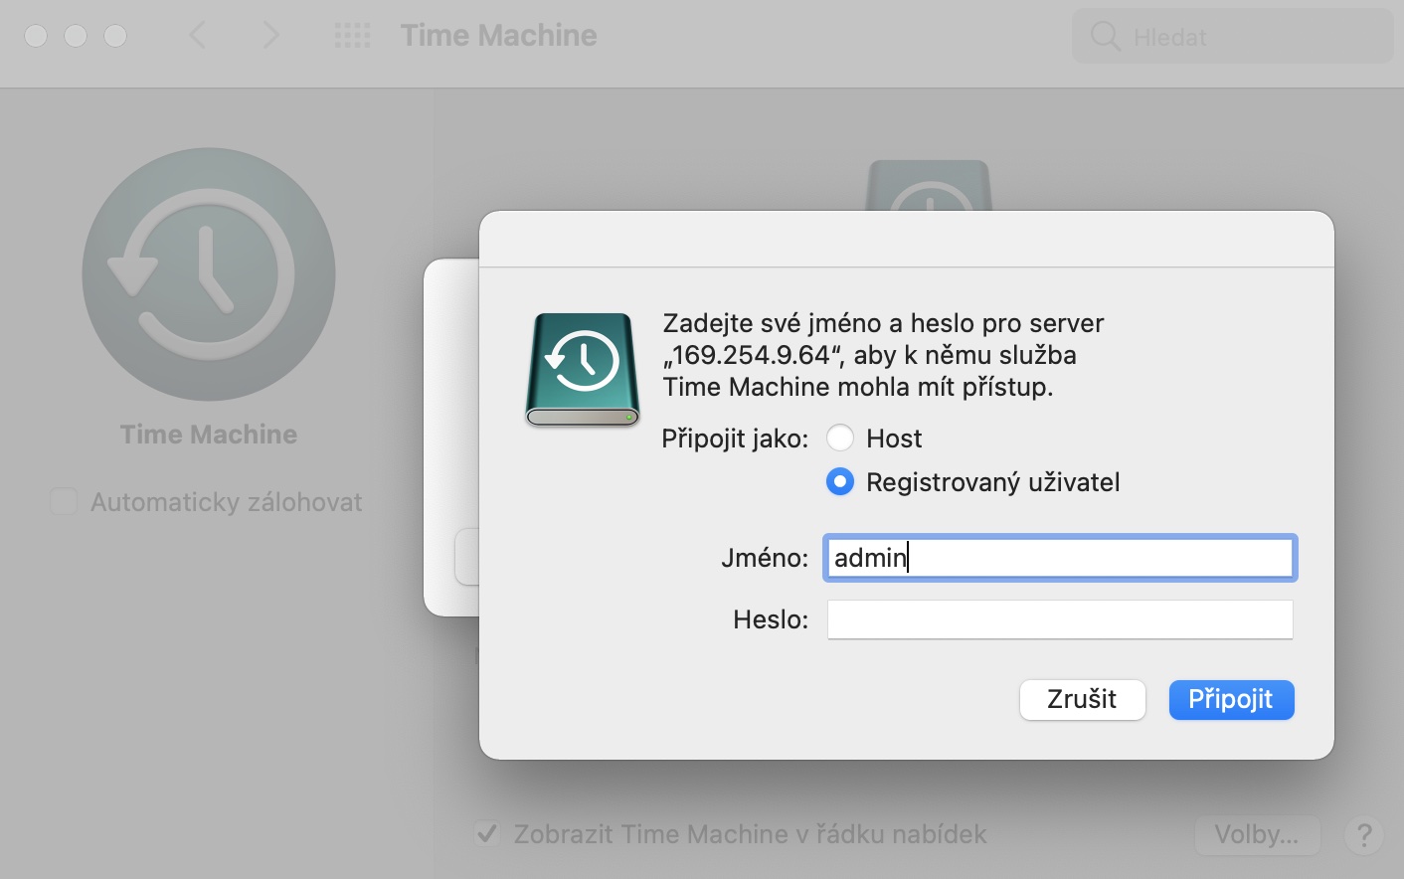Click the large Time Machine clock icon
Screen dimensions: 1404x879
[209, 274]
